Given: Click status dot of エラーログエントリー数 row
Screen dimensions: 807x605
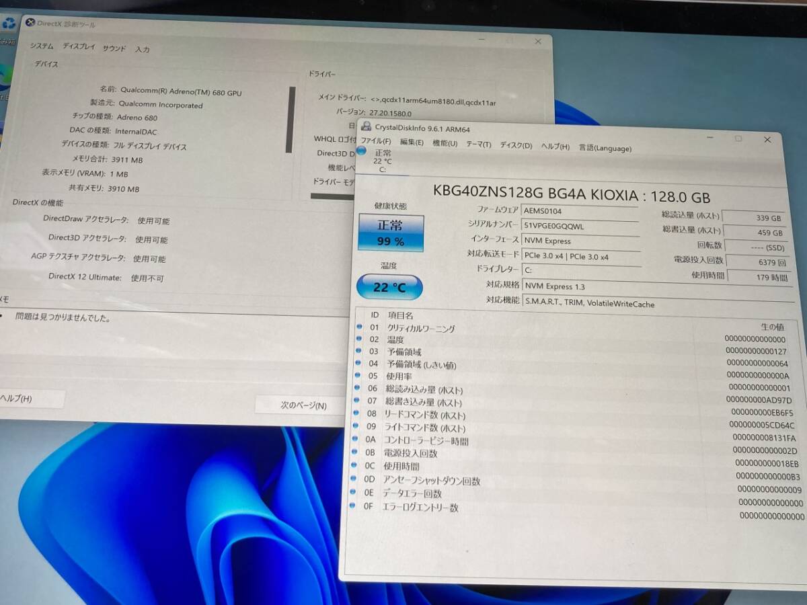Looking at the screenshot, I should pyautogui.click(x=353, y=506).
